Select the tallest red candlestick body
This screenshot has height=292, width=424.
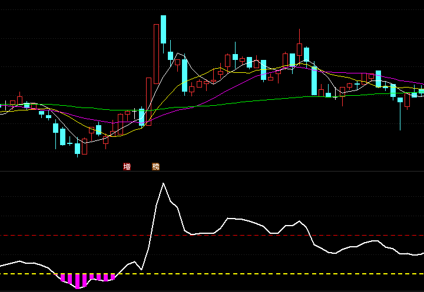click(156, 54)
